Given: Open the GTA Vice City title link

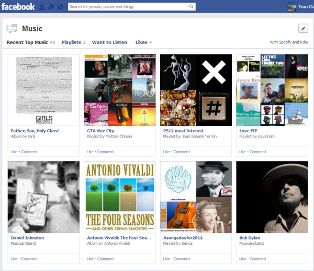Looking at the screenshot, I should point(100,131).
